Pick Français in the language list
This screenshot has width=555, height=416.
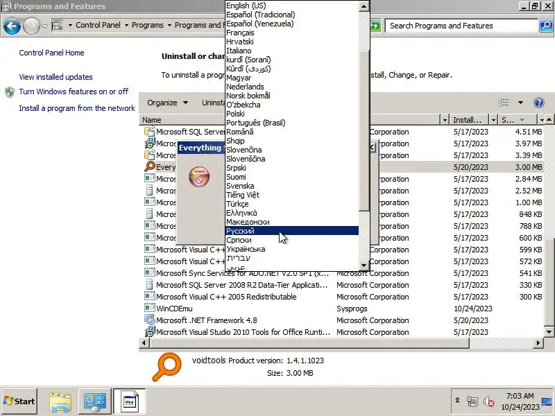pos(292,33)
